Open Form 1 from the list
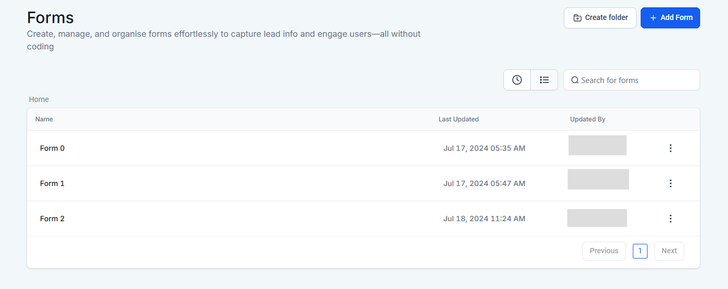The width and height of the screenshot is (728, 289). click(x=52, y=183)
